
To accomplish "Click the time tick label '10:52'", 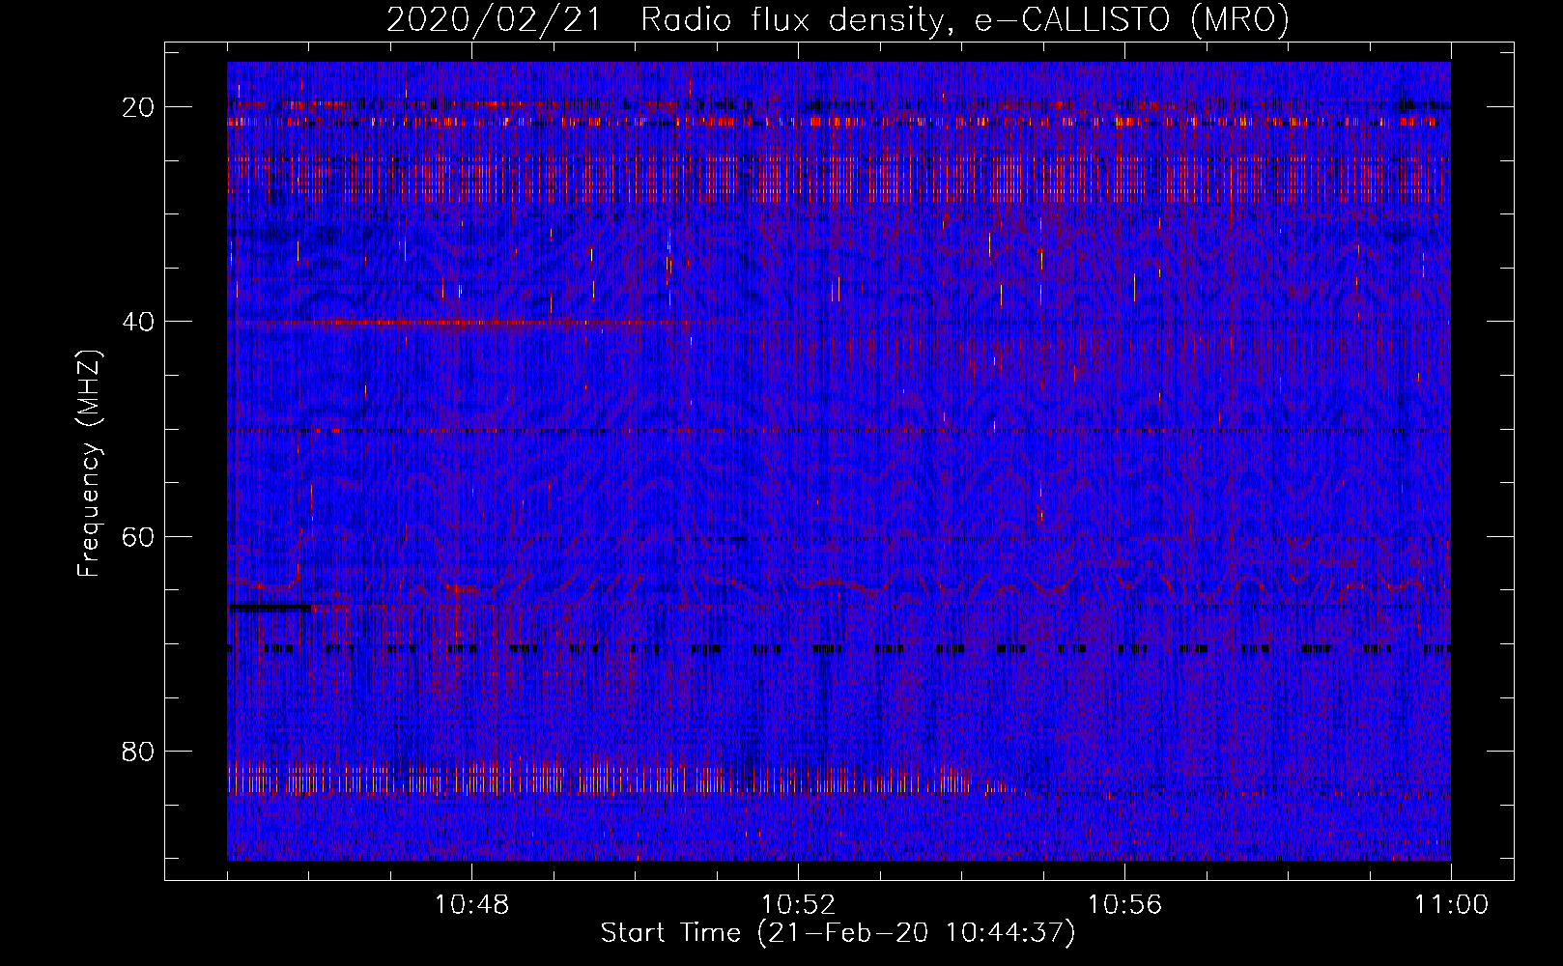I will pyautogui.click(x=799, y=905).
